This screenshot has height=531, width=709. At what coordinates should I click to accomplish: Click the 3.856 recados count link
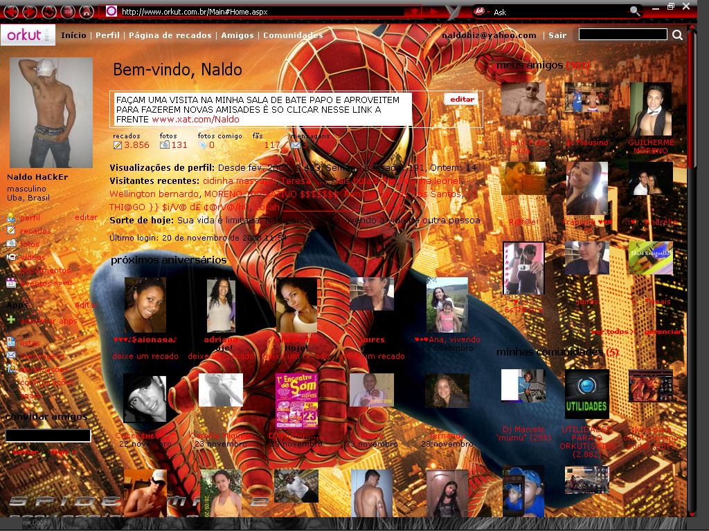(x=136, y=145)
